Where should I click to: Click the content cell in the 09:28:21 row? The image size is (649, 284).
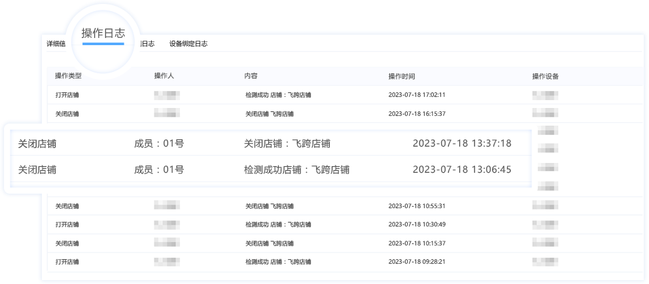tap(278, 262)
